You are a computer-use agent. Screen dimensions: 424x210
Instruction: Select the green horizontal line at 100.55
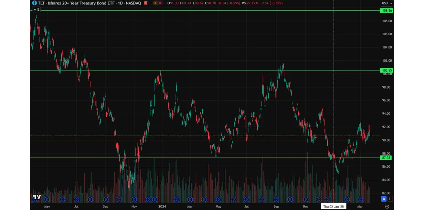coord(205,70)
